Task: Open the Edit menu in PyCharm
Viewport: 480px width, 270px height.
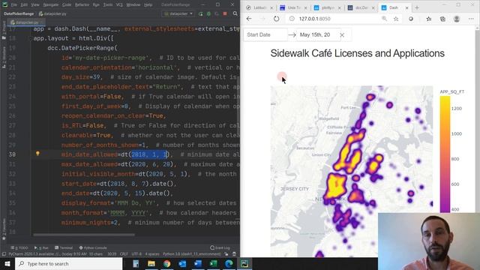Action: 24,4
